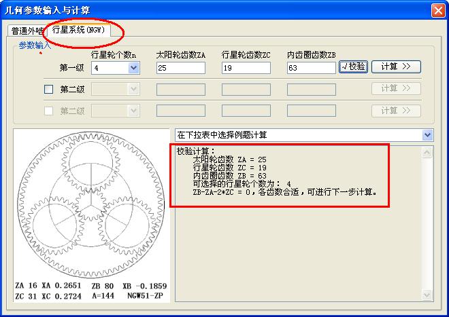This screenshot has width=449, height=317.
Task: Click the A=144 label under diagram
Action: [103, 295]
